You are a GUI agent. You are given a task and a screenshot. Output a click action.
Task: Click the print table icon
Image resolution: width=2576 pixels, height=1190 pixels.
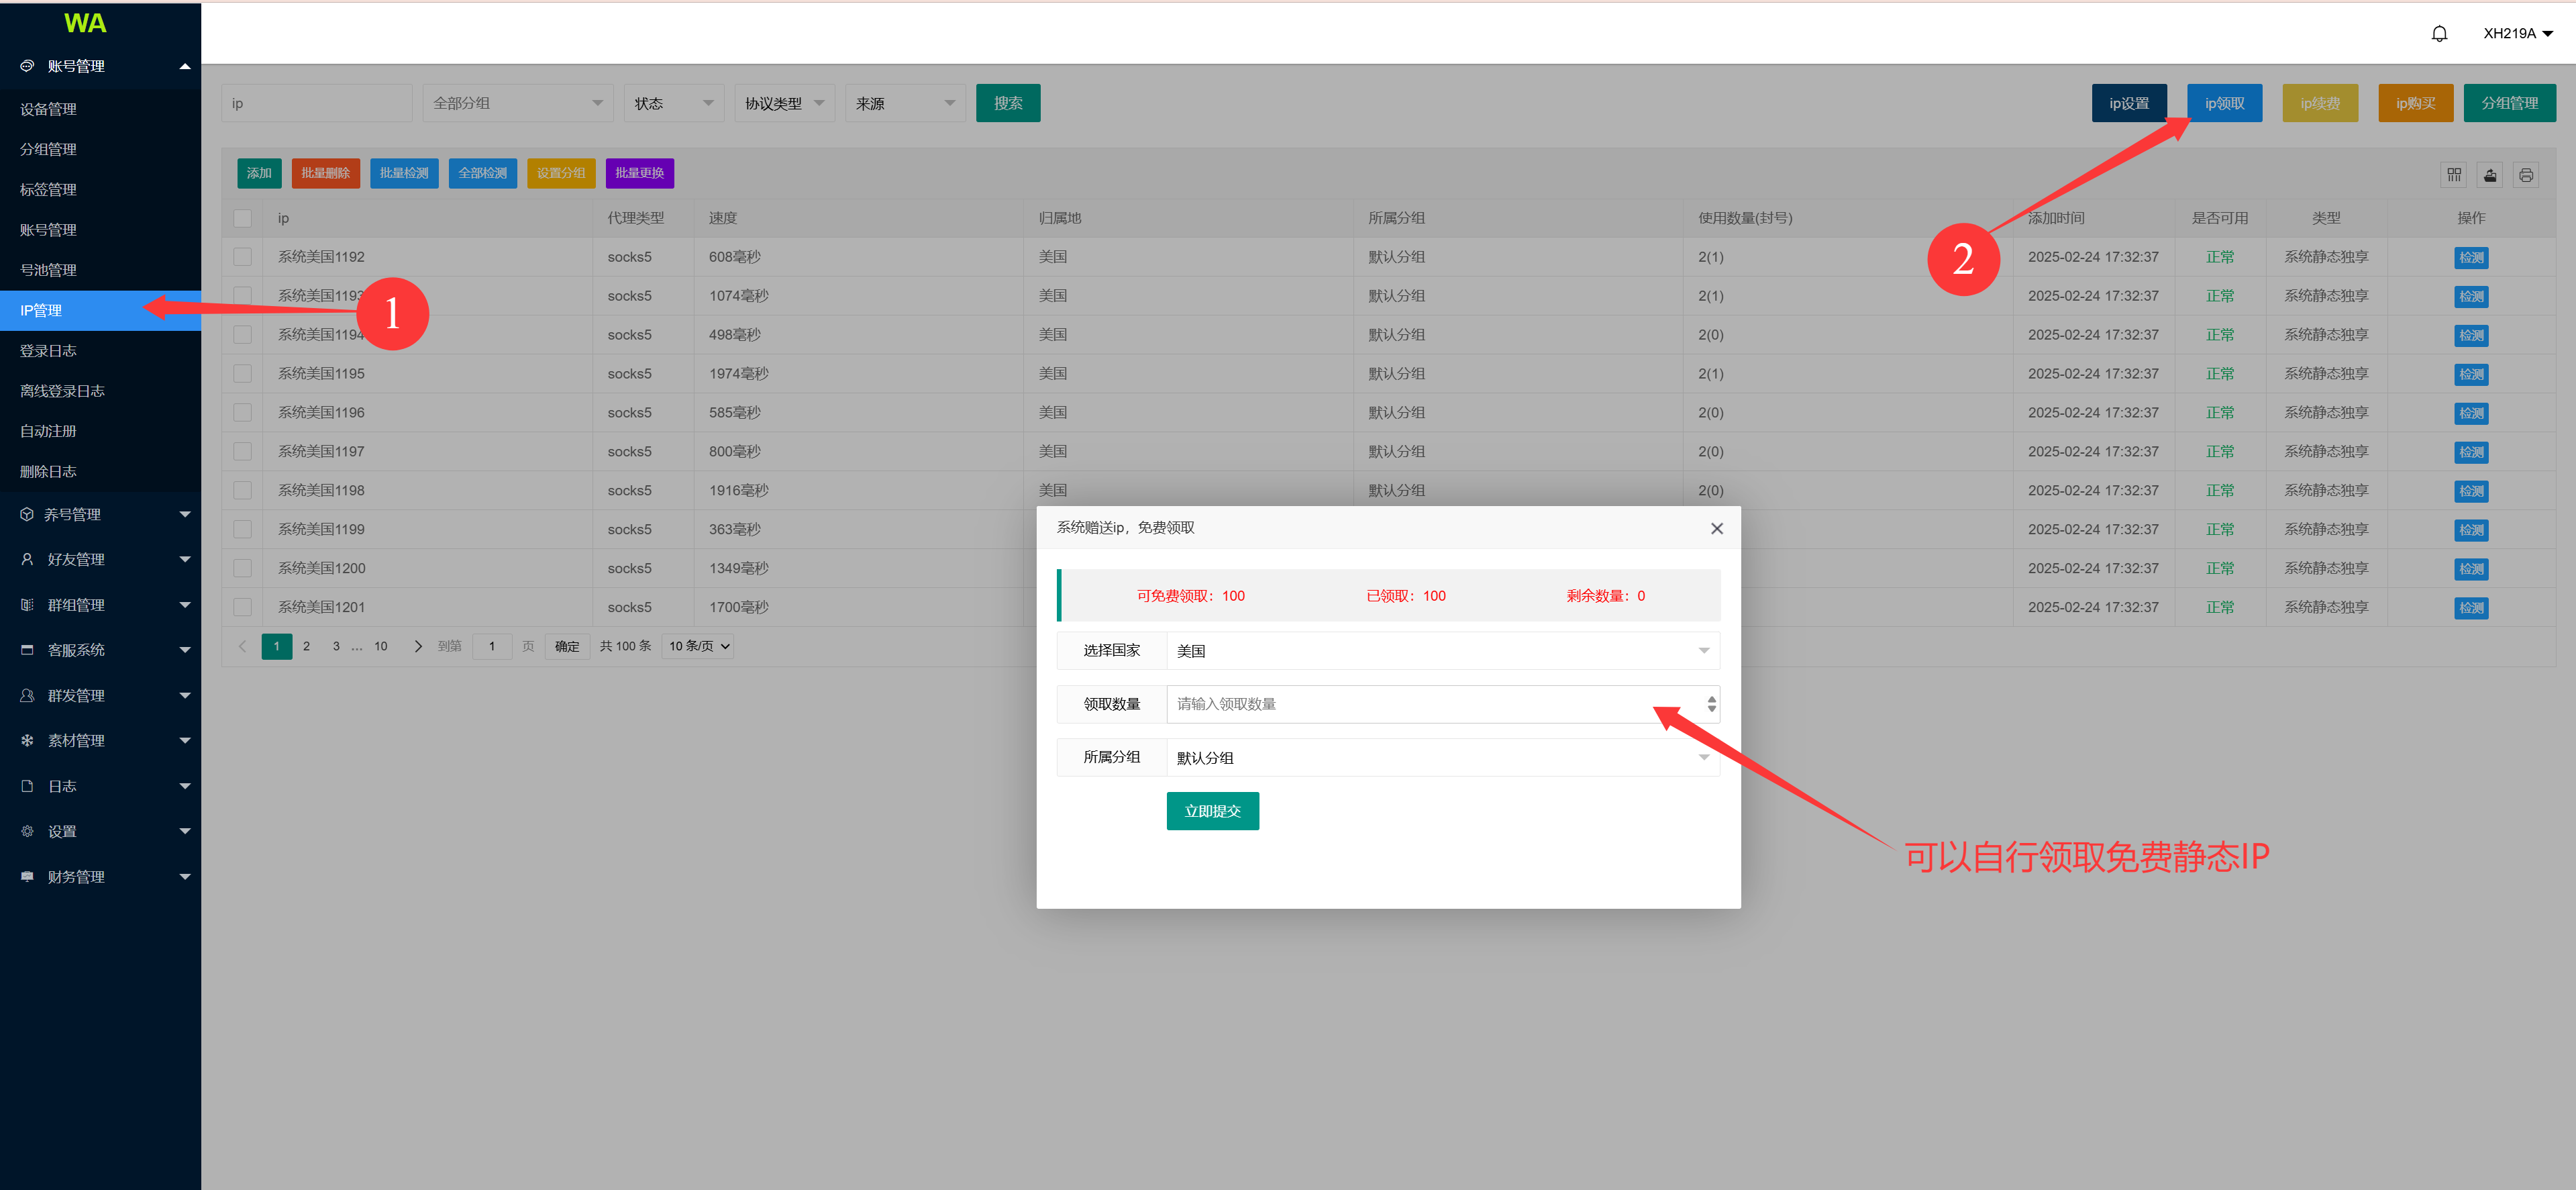coord(2525,175)
